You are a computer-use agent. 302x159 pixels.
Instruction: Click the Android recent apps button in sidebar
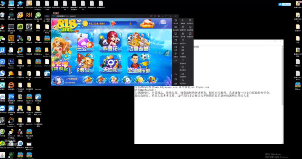tap(176, 84)
